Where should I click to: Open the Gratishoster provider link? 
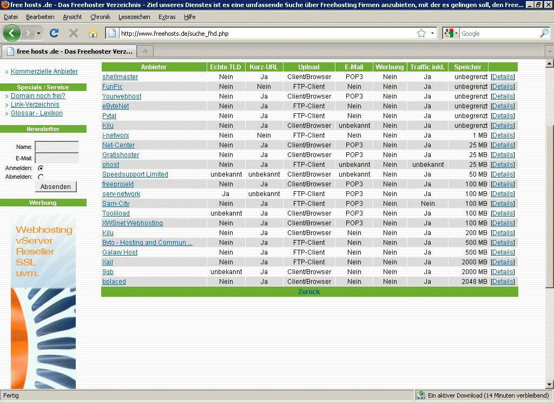(121, 154)
